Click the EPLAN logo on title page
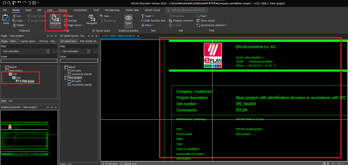The height and width of the screenshot is (165, 348). coord(213,56)
